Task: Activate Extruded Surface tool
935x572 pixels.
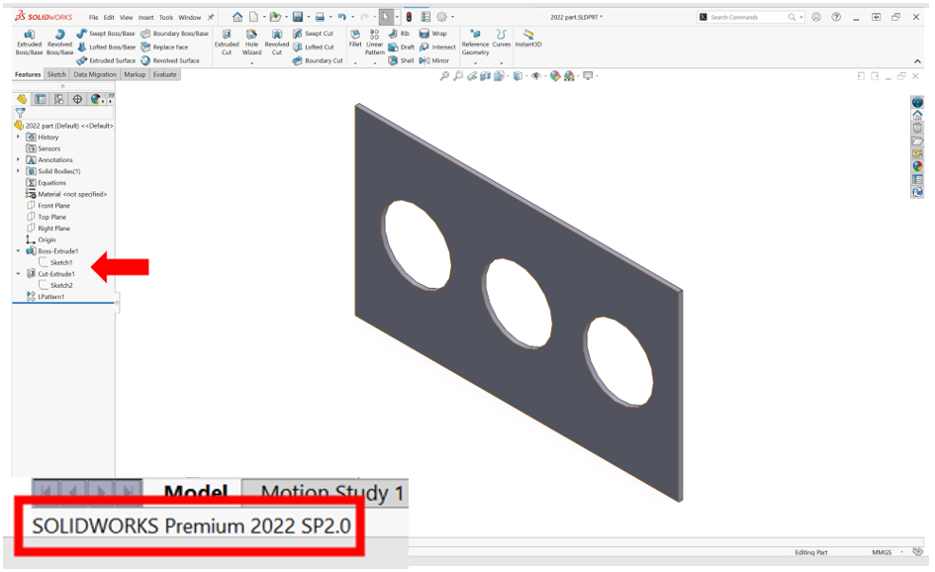Action: click(x=106, y=60)
